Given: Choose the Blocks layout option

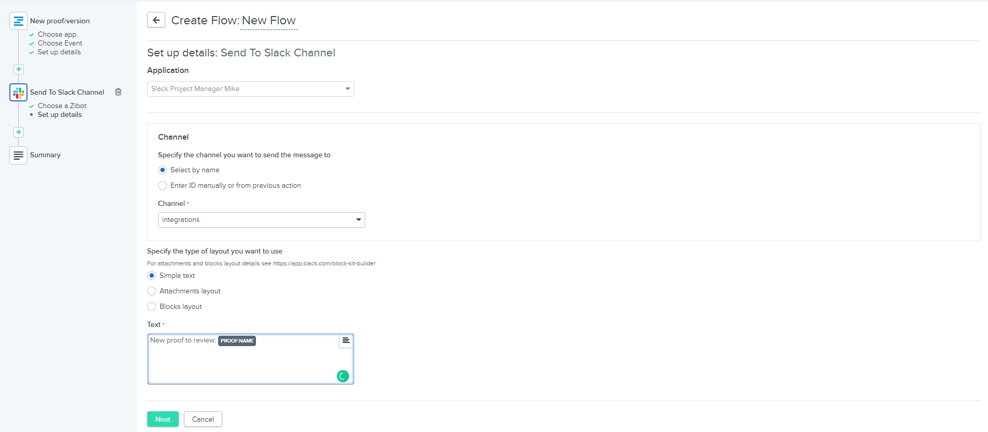Looking at the screenshot, I should tap(152, 307).
